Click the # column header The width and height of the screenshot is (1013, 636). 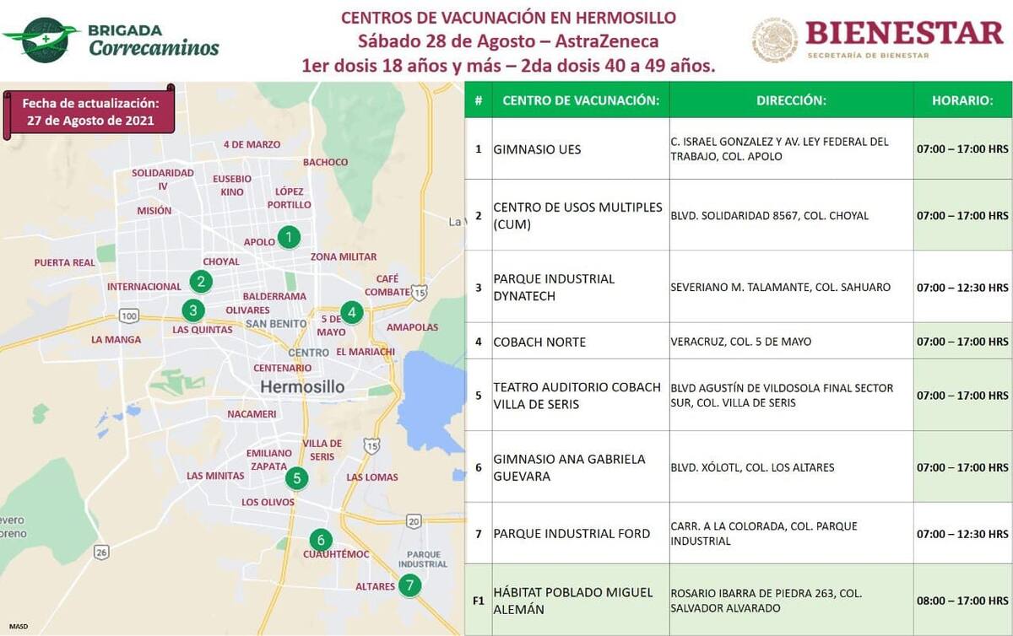(x=479, y=100)
